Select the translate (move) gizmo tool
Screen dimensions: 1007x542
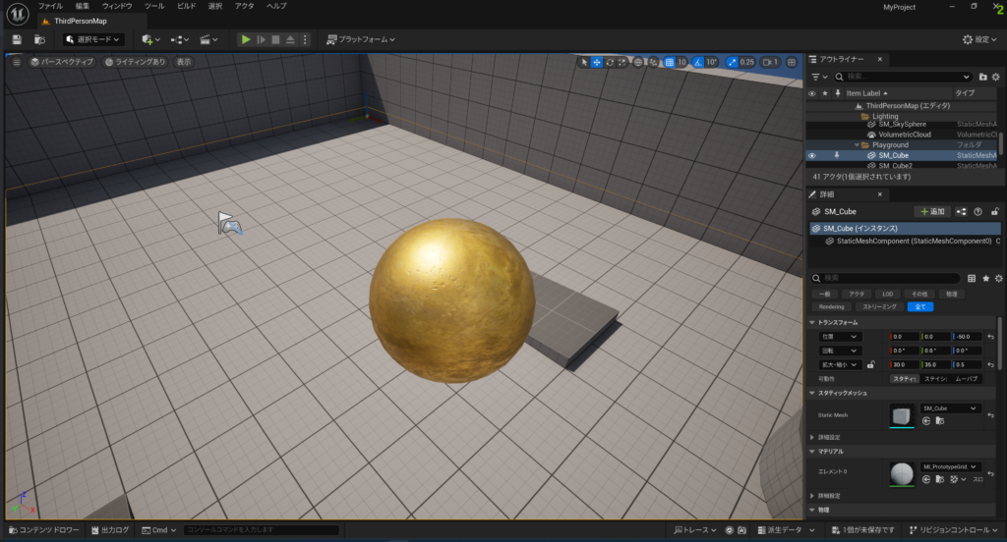[597, 62]
